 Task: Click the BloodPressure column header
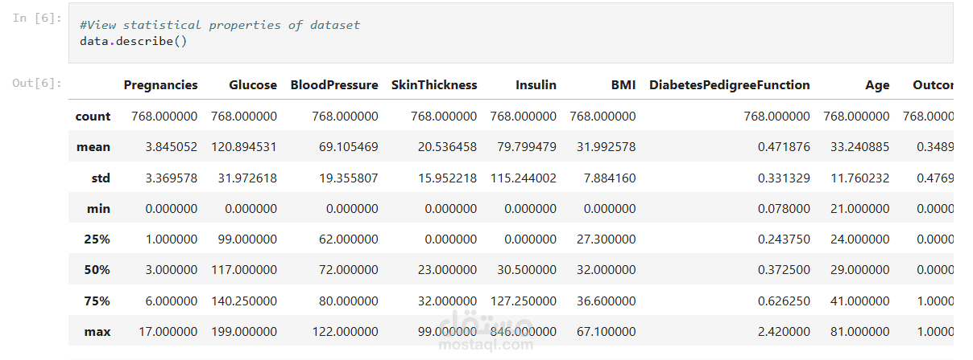pos(334,85)
